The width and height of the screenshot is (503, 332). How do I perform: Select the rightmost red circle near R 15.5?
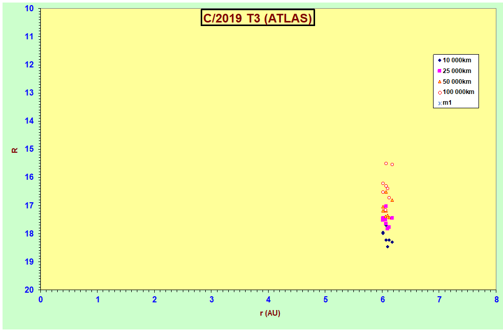(392, 164)
